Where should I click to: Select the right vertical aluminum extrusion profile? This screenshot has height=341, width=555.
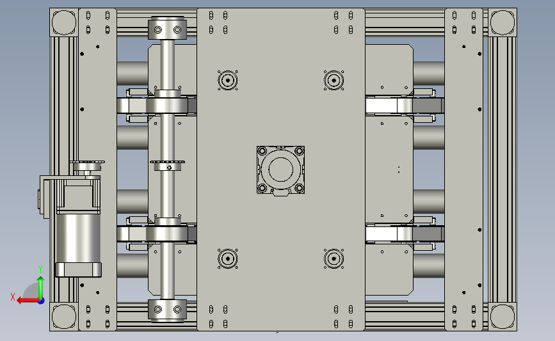click(503, 170)
